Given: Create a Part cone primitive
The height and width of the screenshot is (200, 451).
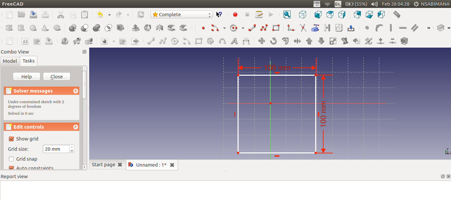Looking at the screenshot, I should tap(45, 28).
